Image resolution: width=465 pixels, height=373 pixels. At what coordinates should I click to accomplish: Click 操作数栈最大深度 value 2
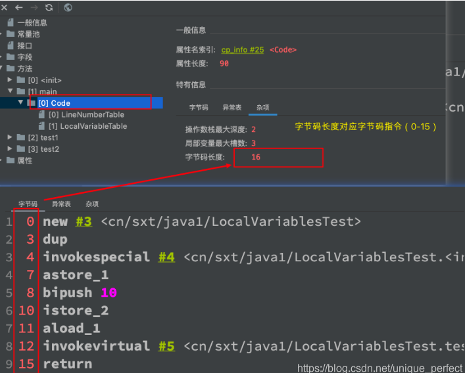click(x=254, y=129)
